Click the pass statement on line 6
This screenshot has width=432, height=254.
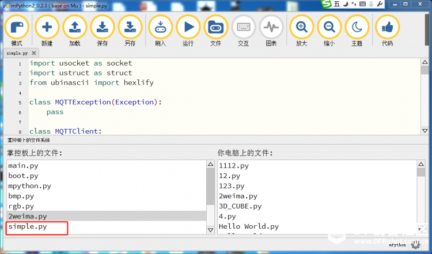(55, 112)
